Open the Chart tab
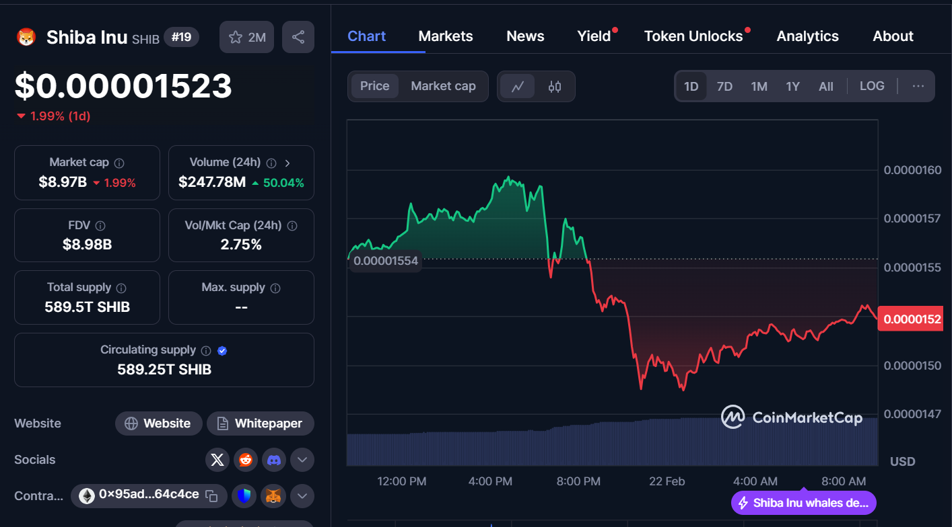The width and height of the screenshot is (952, 527). point(366,36)
